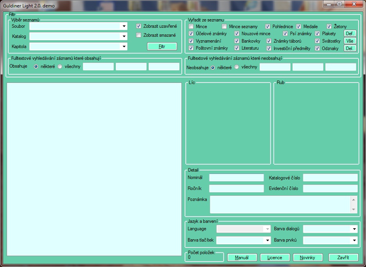Open the Kapitola combo box

click(x=124, y=47)
